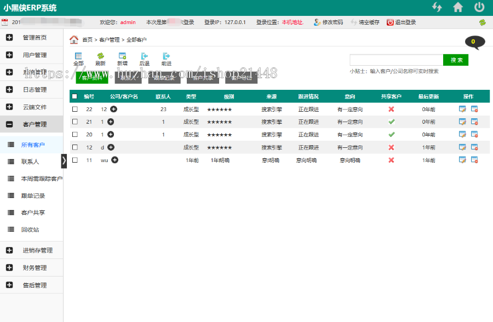Click 修改密码 link in top bar

click(x=328, y=22)
